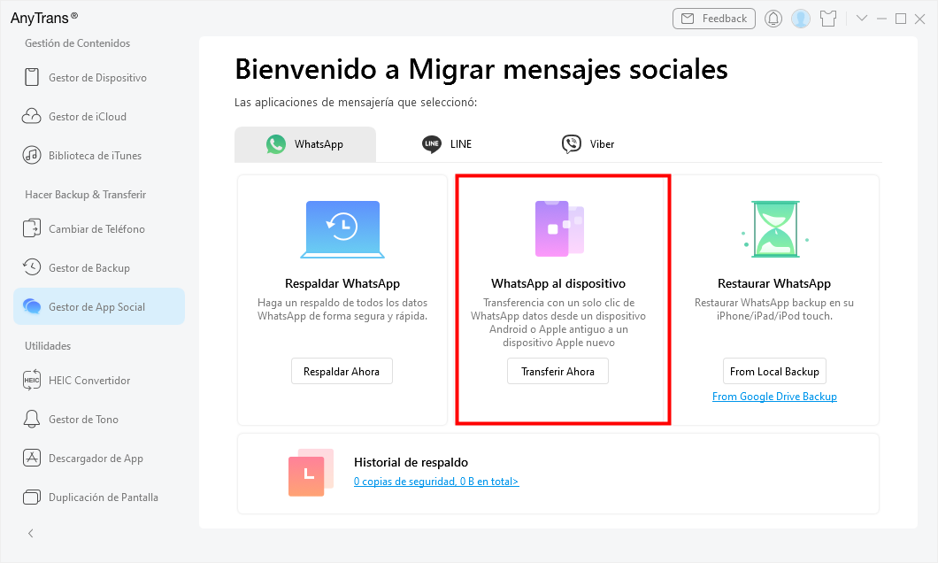Select Cambiar de Teléfono option
938x563 pixels.
[x=96, y=229]
